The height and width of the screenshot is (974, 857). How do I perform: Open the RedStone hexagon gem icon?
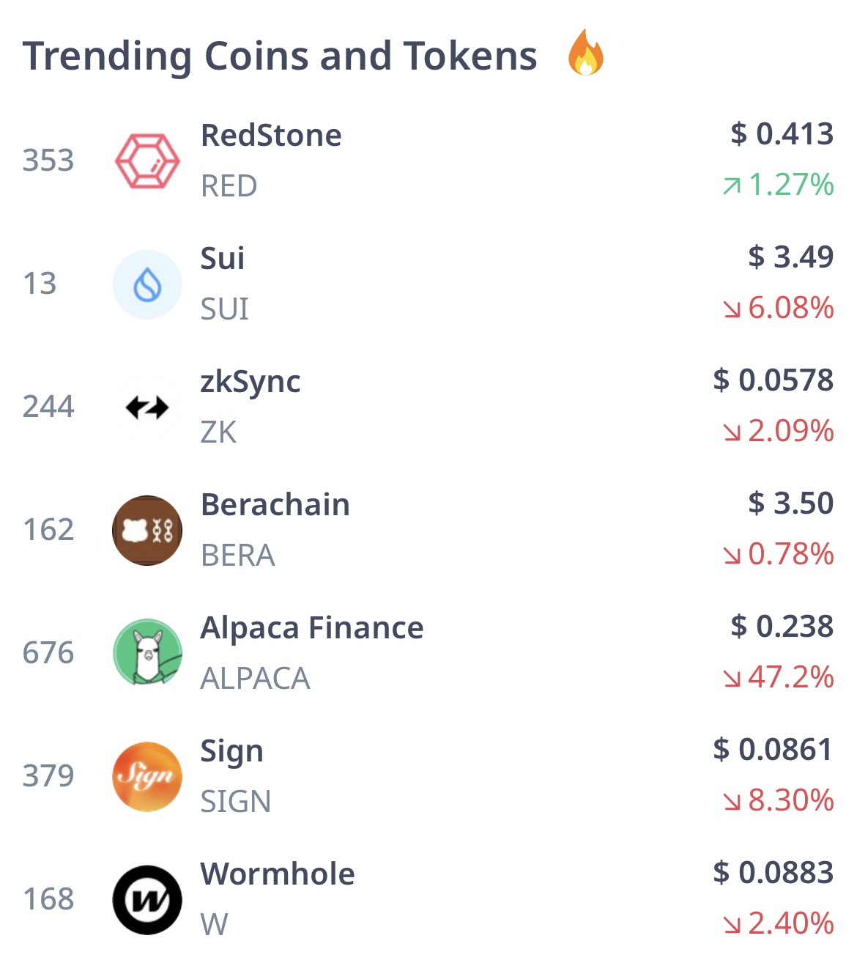coord(147,161)
